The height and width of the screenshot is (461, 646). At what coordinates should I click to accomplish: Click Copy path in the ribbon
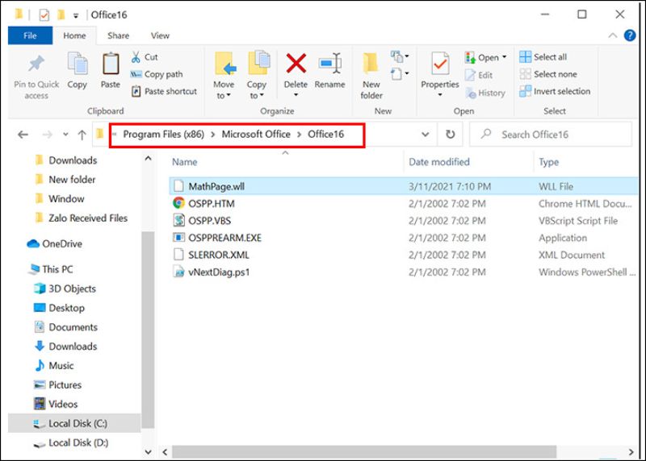[x=157, y=74]
